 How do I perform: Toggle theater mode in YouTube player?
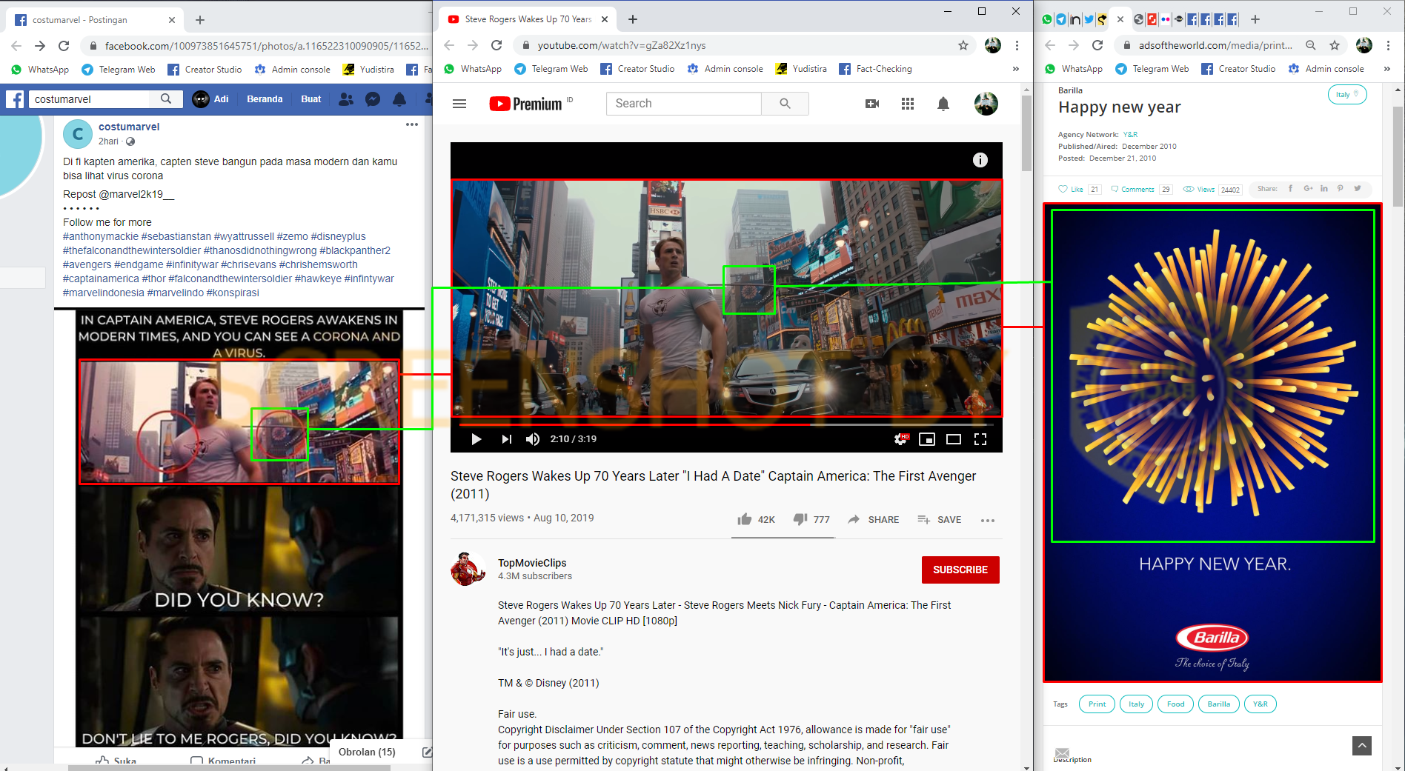click(954, 439)
